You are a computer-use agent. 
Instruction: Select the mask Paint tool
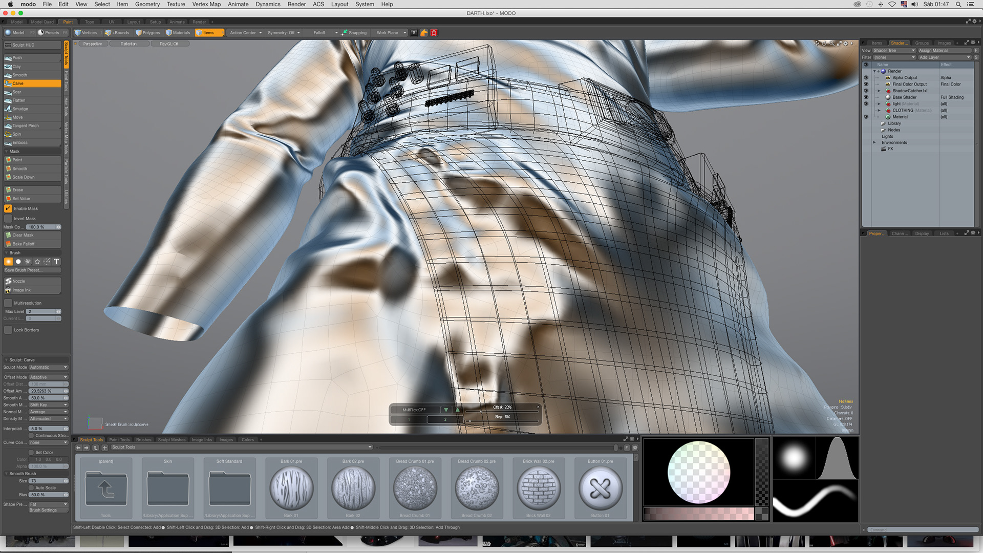point(33,160)
